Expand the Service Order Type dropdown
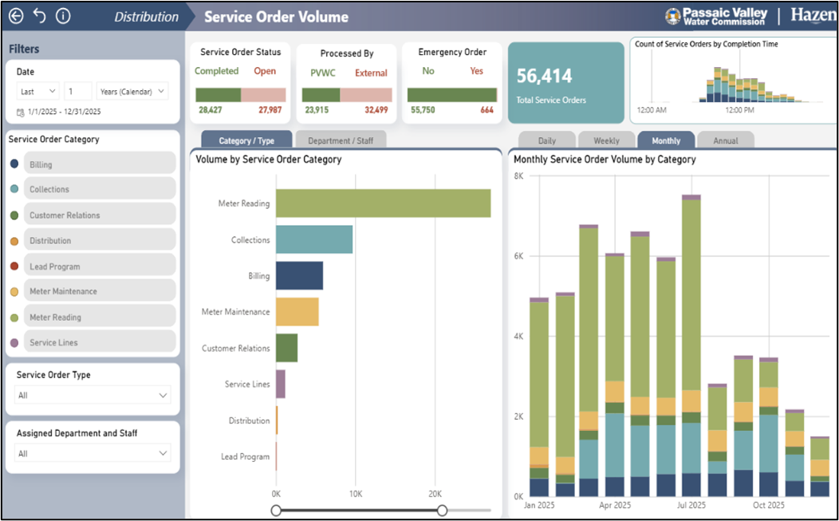Viewport: 839px width, 521px height. pos(92,395)
